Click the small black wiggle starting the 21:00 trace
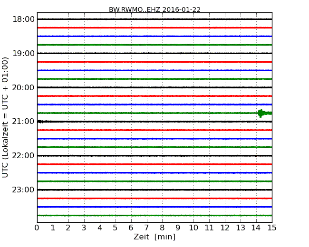Screen dimensions: 309x247 (40, 122)
